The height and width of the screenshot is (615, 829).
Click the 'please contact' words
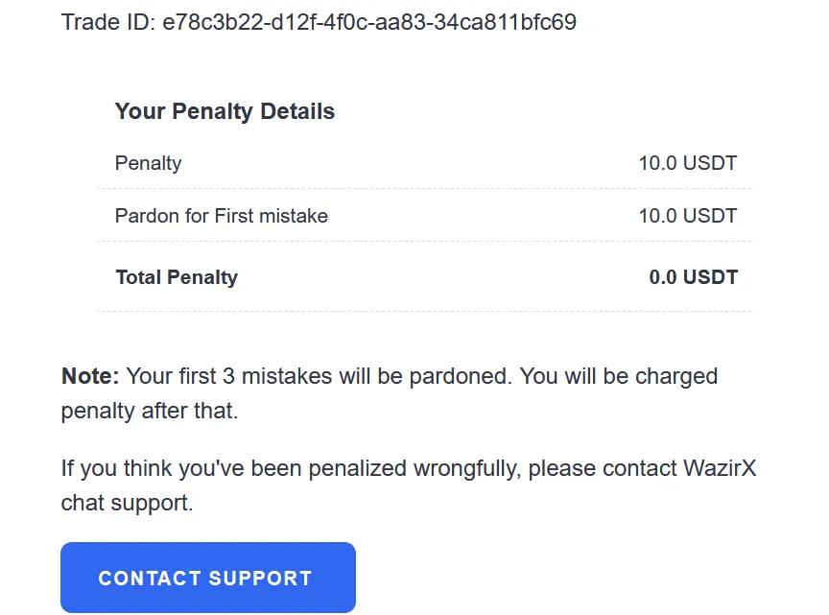click(603, 468)
